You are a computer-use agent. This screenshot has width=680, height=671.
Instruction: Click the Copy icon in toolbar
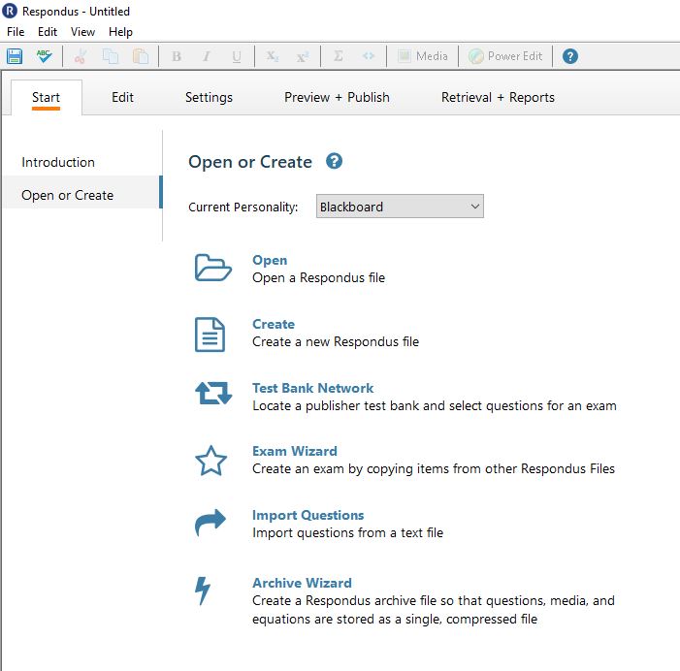click(x=111, y=56)
